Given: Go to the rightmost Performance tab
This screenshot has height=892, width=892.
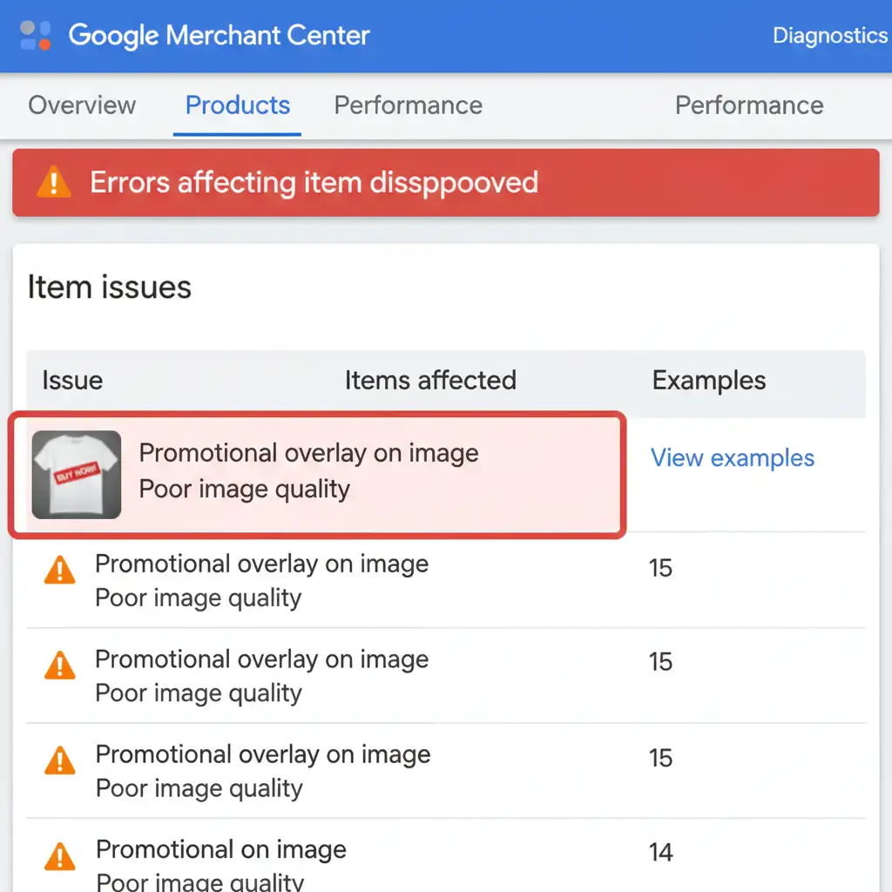Looking at the screenshot, I should click(x=749, y=105).
